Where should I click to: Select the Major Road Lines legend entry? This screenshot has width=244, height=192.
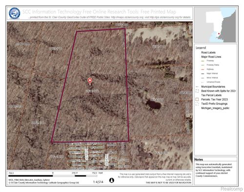pyautogui.click(x=211, y=57)
